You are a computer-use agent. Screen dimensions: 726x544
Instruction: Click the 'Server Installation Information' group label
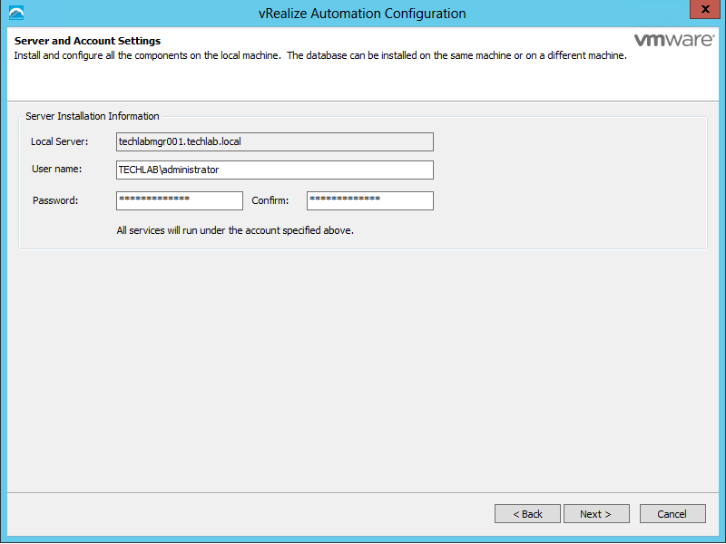[x=93, y=116]
